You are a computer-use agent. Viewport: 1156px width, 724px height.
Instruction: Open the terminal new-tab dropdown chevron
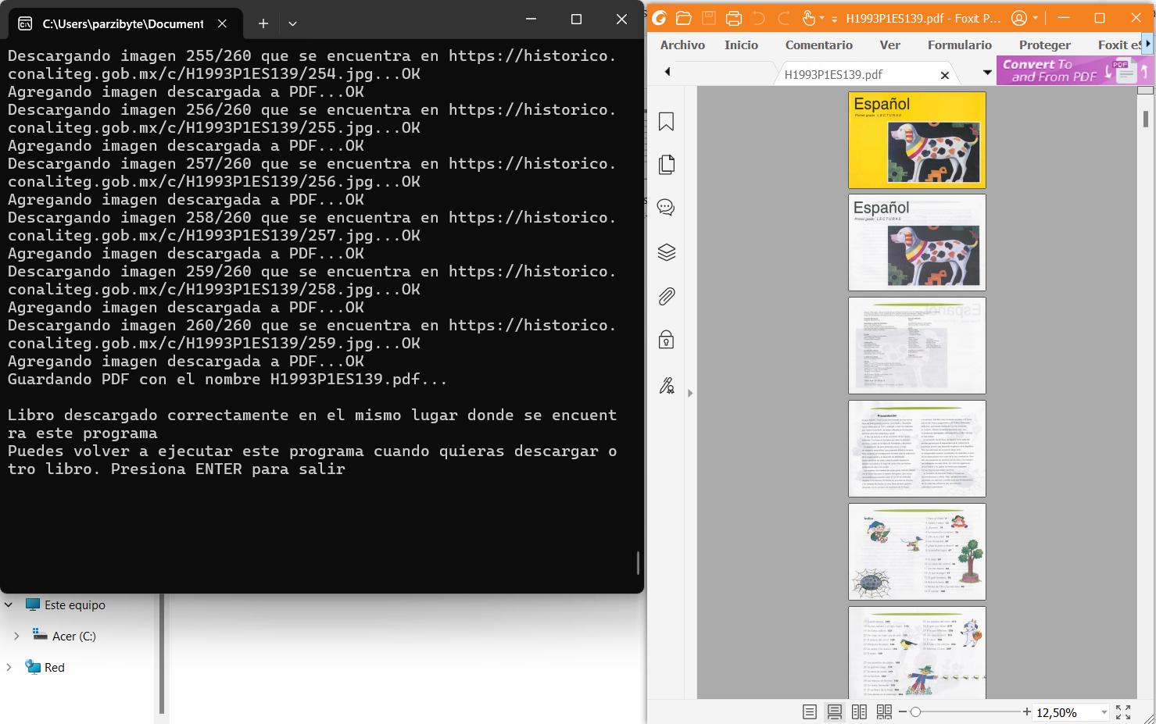(x=292, y=23)
